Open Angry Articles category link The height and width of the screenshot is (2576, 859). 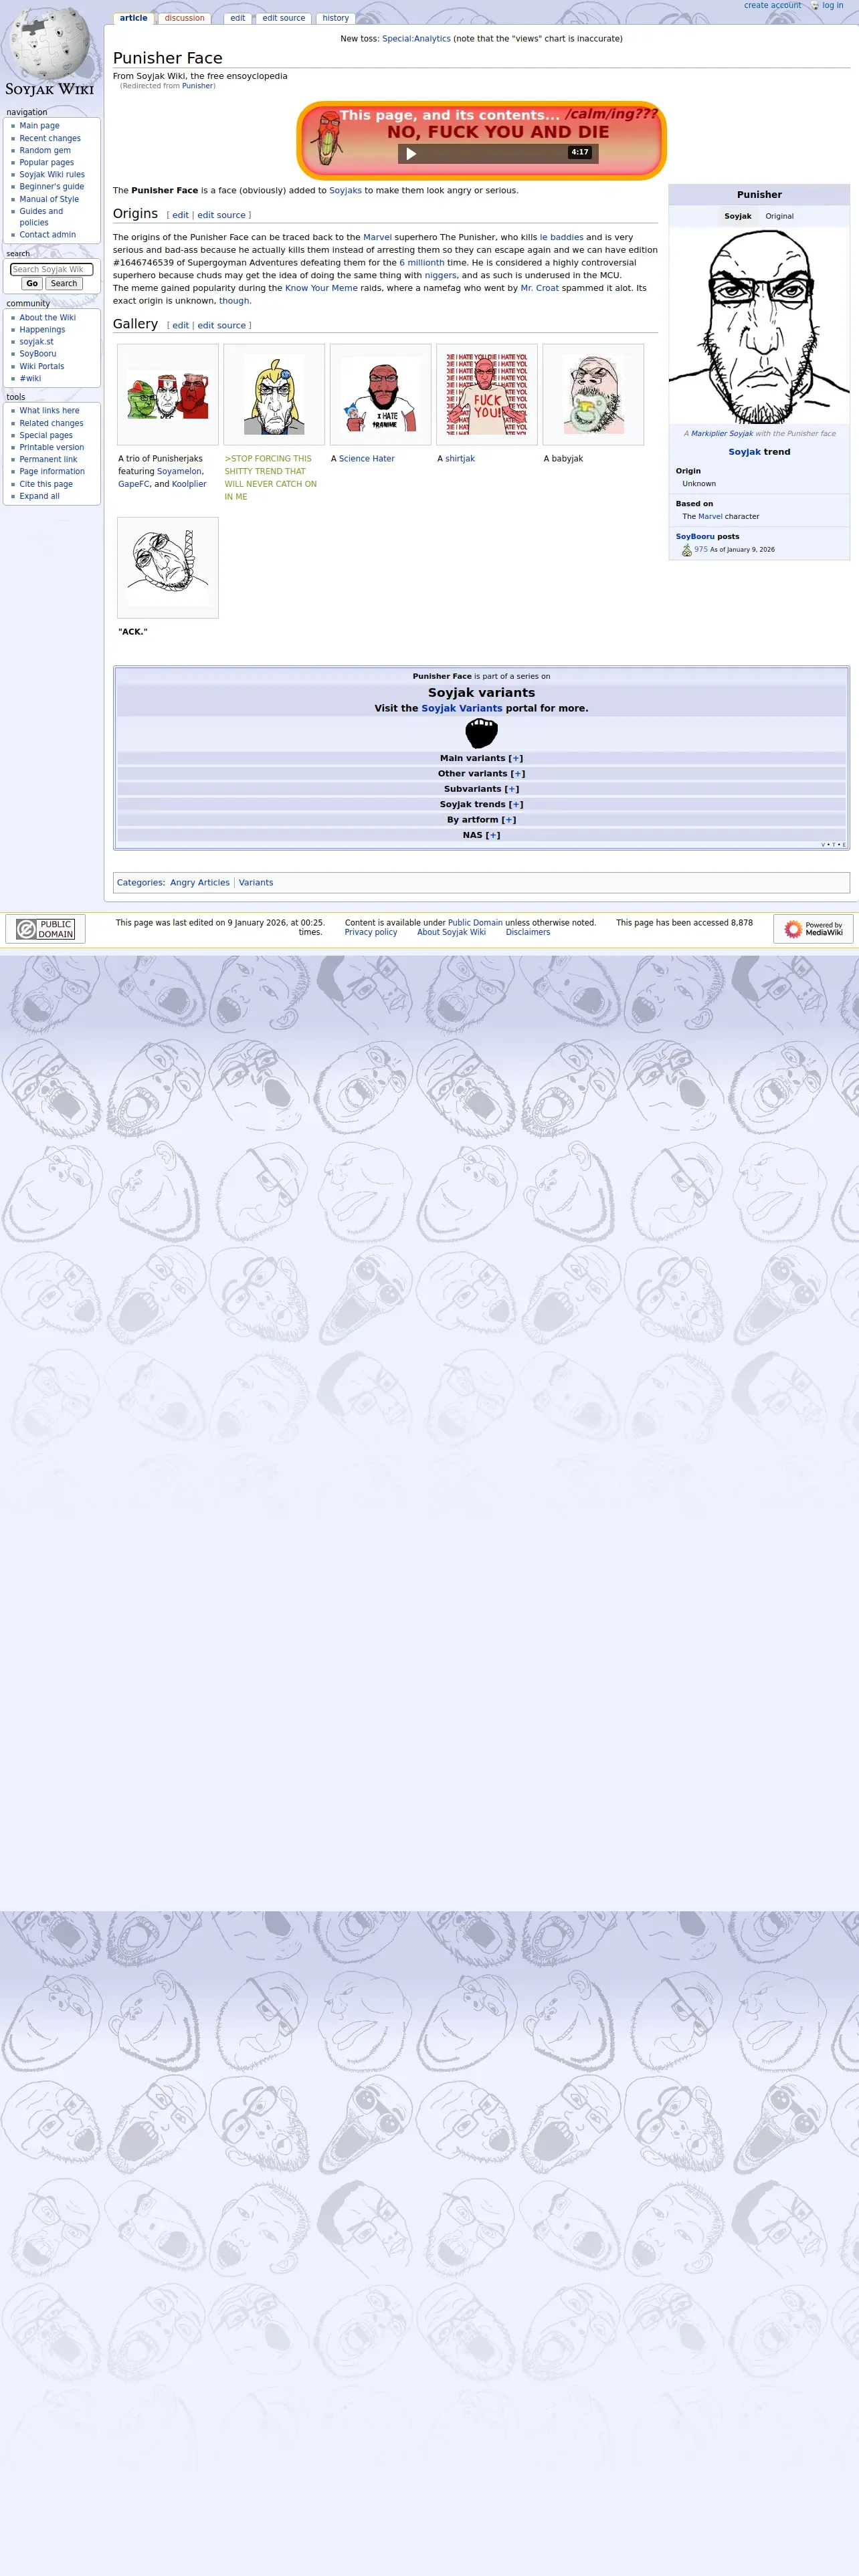tap(200, 883)
